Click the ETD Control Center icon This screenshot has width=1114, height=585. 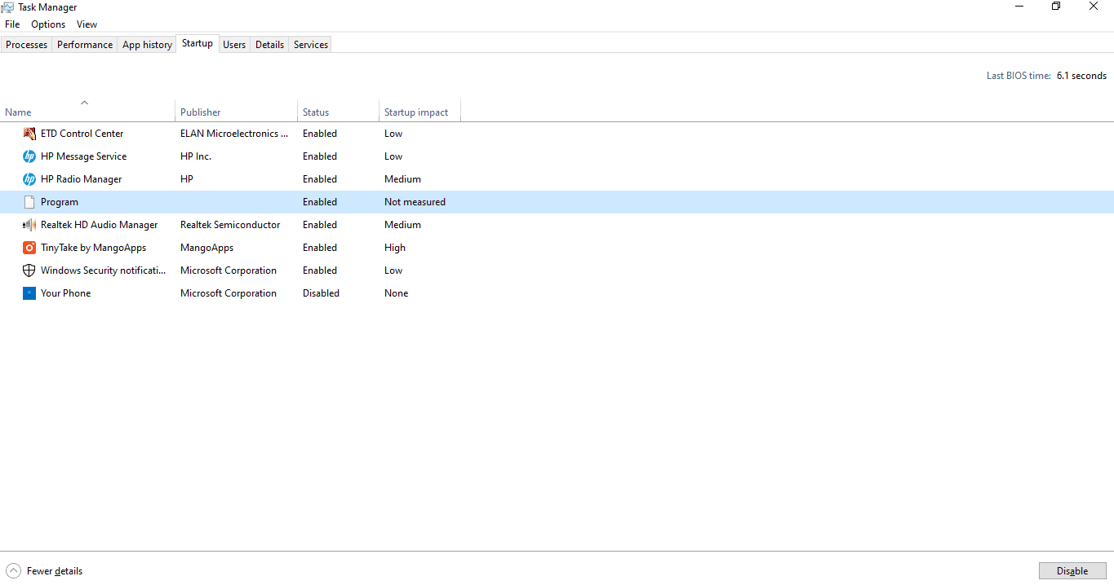(x=29, y=133)
